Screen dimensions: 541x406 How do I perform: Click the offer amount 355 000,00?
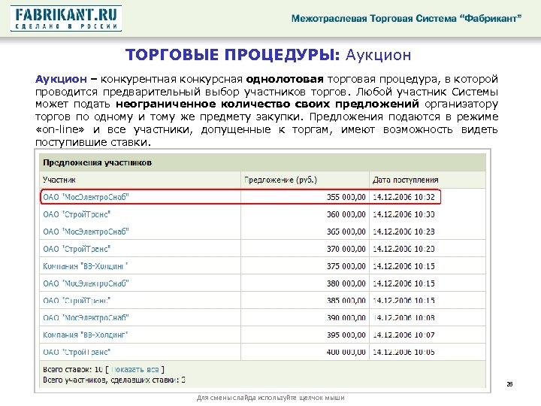pyautogui.click(x=346, y=197)
